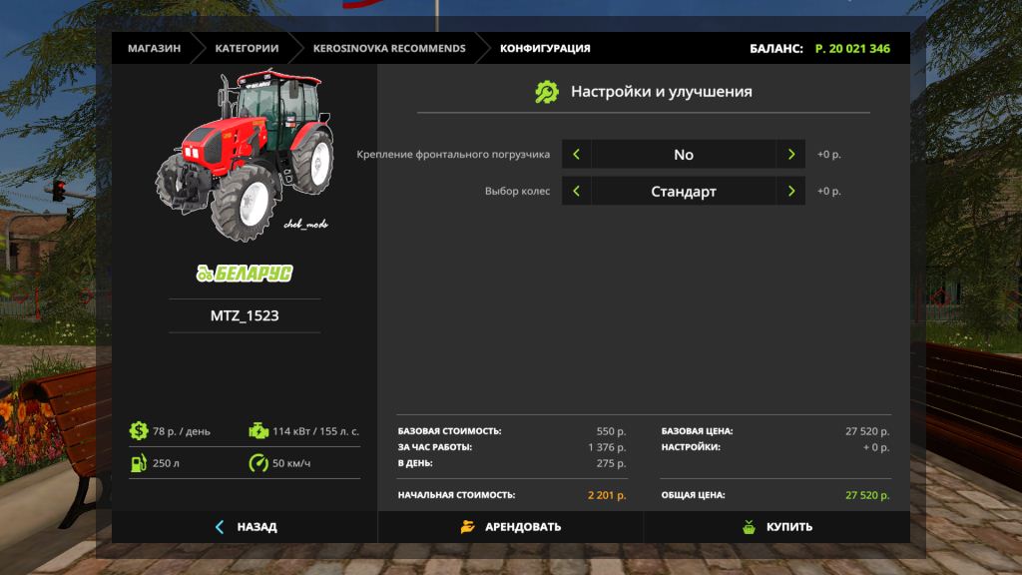Select previous front loader mount option
Image resolution: width=1022 pixels, height=575 pixels.
coord(576,155)
